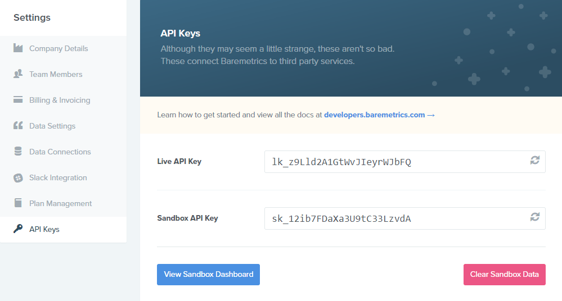The height and width of the screenshot is (301, 562).
Task: Click the Slack Integration hash icon
Action: (18, 177)
